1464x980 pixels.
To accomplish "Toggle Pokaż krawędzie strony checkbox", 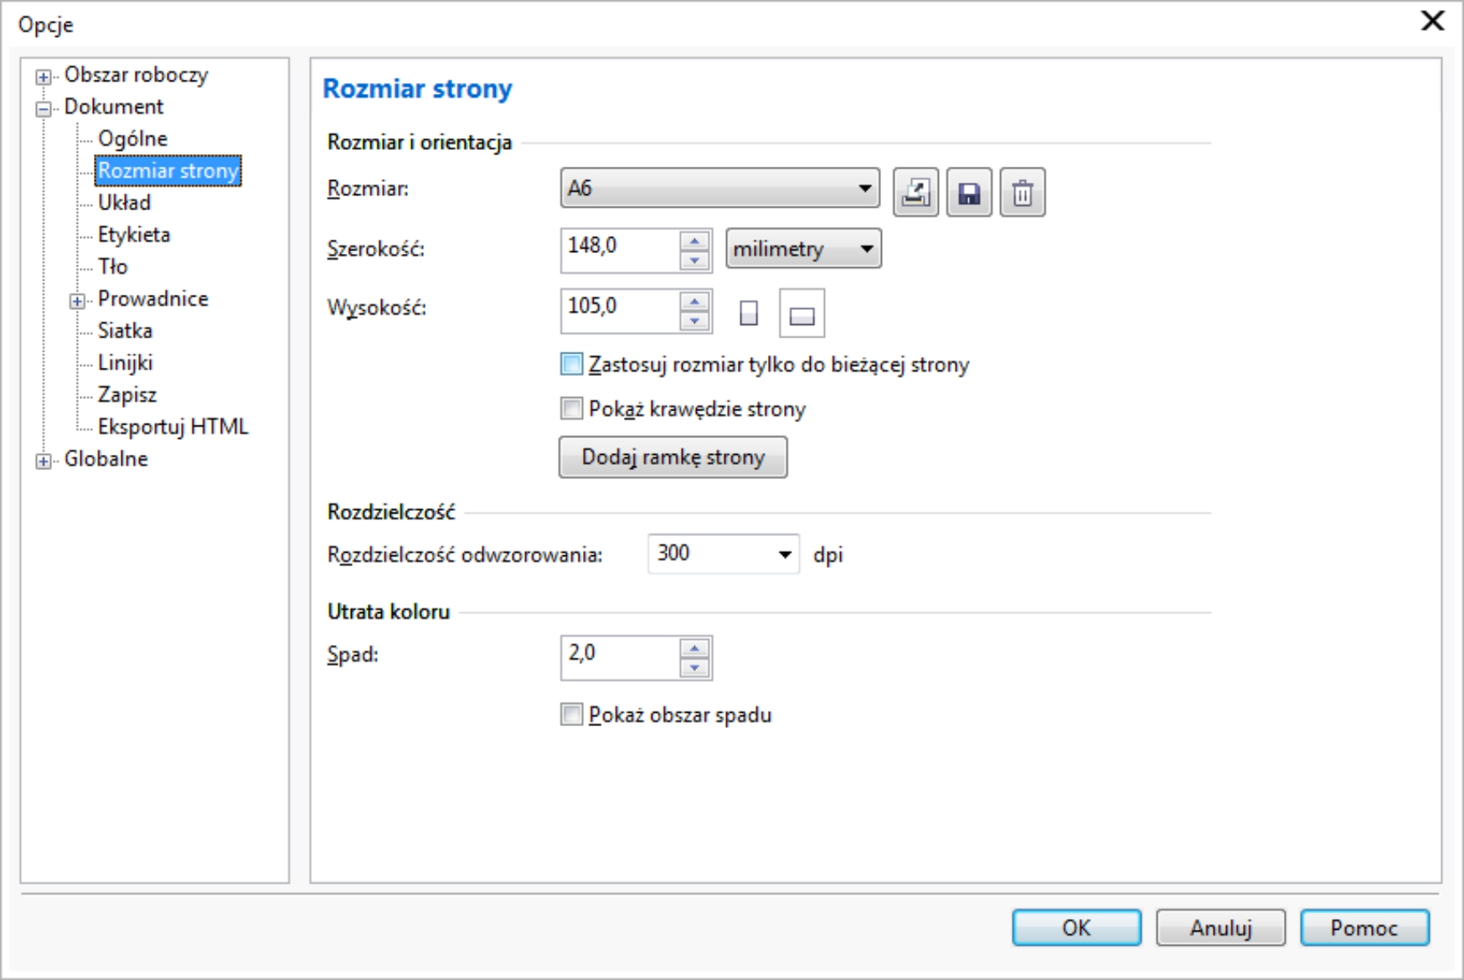I will [572, 409].
